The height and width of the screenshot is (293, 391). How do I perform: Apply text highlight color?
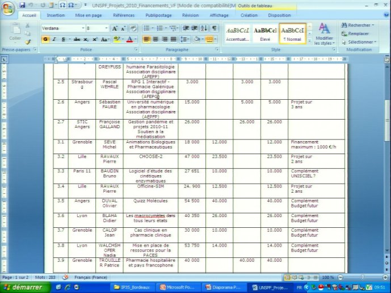click(116, 39)
